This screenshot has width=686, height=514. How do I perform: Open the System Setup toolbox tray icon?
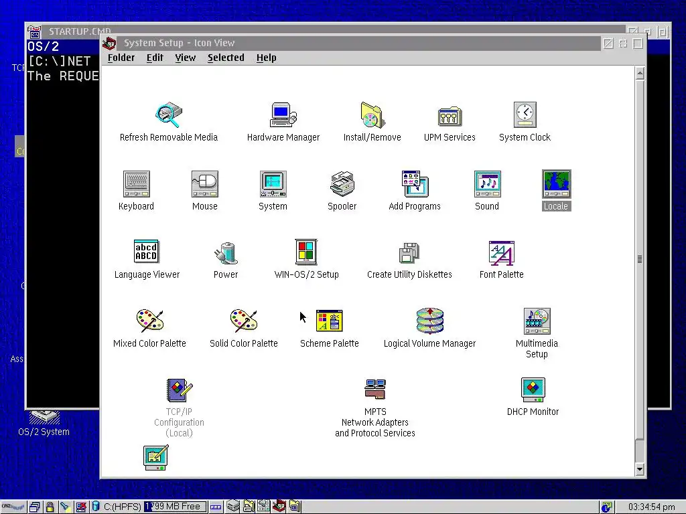(x=279, y=506)
